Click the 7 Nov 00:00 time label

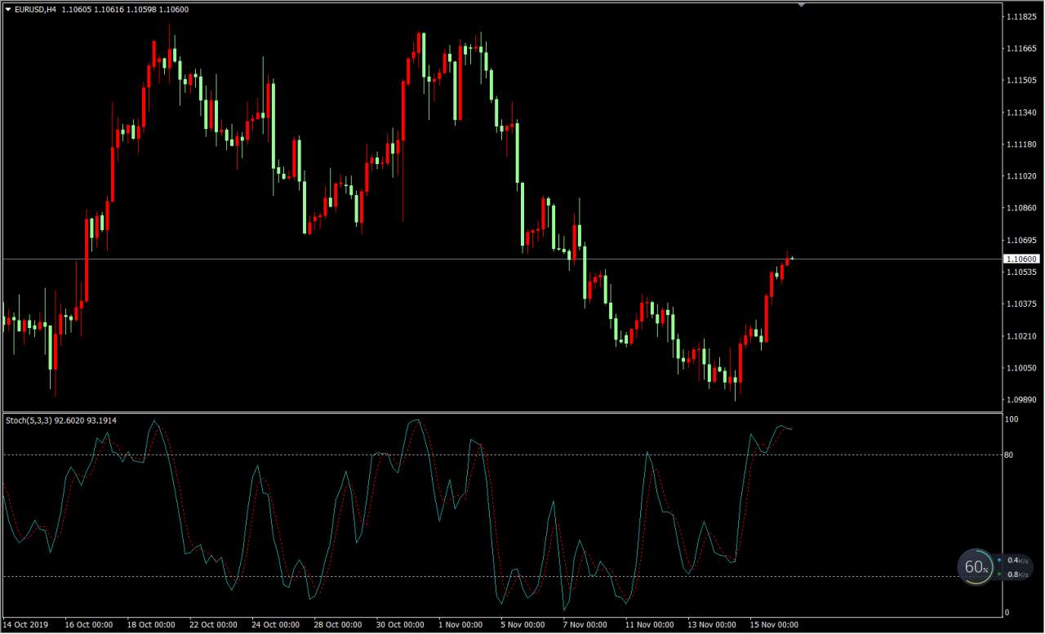pos(585,625)
